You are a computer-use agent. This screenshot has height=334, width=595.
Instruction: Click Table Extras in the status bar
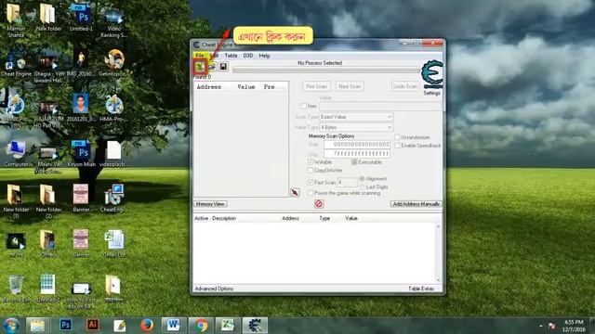421,289
